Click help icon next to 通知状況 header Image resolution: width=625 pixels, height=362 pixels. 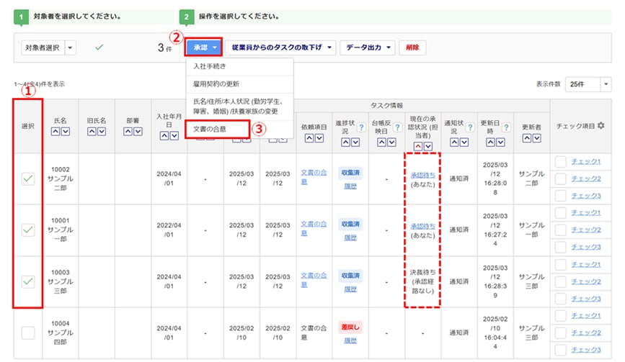471,127
